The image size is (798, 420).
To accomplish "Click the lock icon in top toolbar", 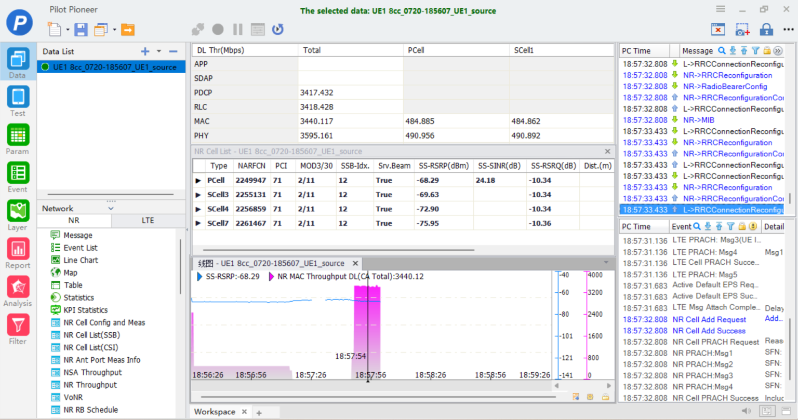I will (766, 30).
